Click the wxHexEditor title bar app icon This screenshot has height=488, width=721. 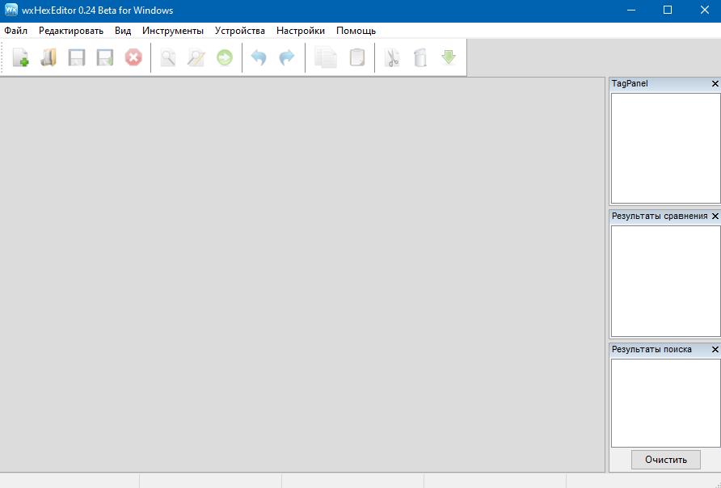coord(11,11)
